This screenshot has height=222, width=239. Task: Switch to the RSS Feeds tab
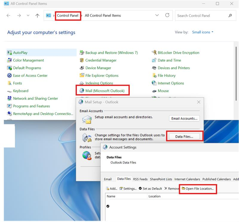point(140,179)
